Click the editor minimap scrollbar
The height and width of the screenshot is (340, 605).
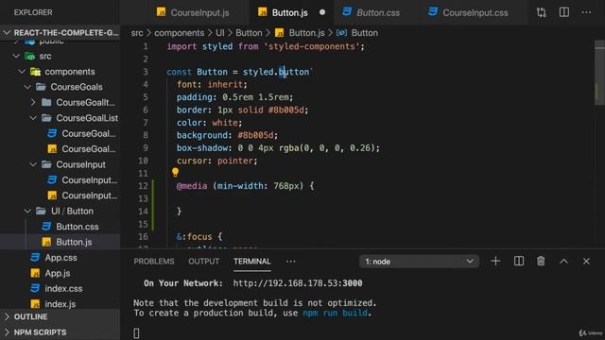(599, 73)
